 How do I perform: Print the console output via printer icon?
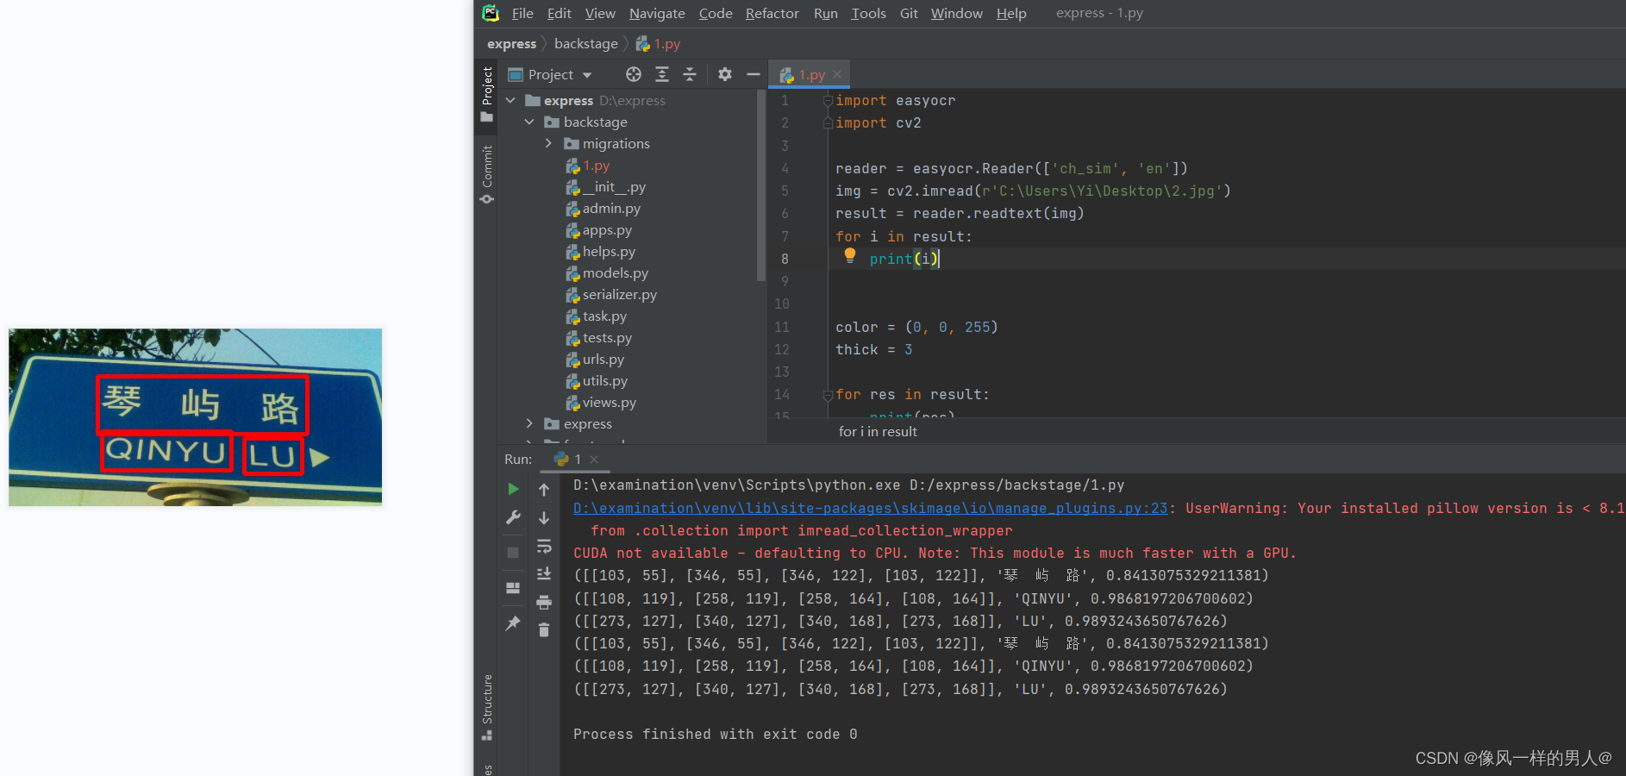(544, 600)
